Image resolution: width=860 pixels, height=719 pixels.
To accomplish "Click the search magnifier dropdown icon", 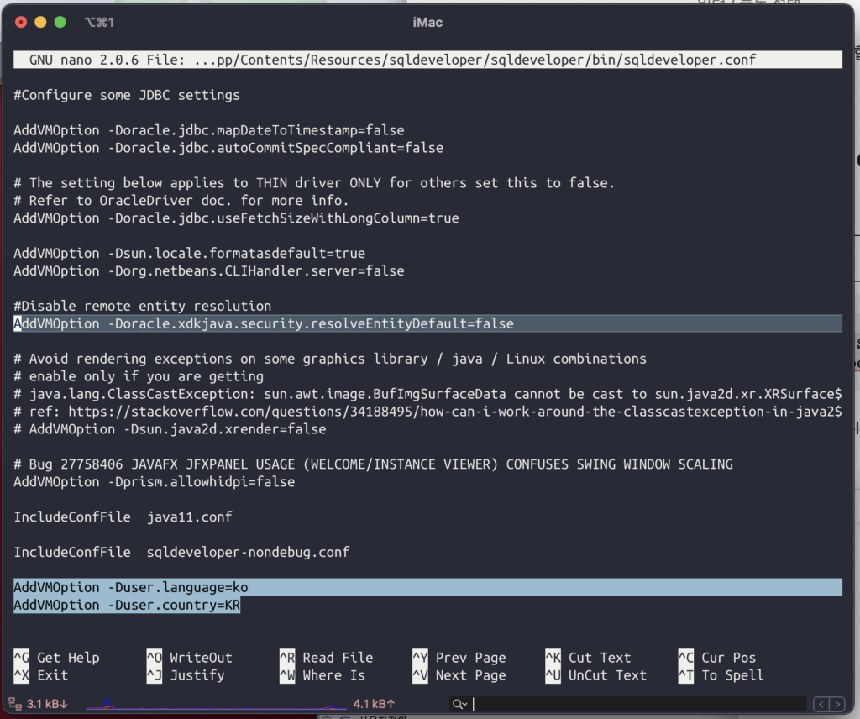I will pyautogui.click(x=459, y=704).
